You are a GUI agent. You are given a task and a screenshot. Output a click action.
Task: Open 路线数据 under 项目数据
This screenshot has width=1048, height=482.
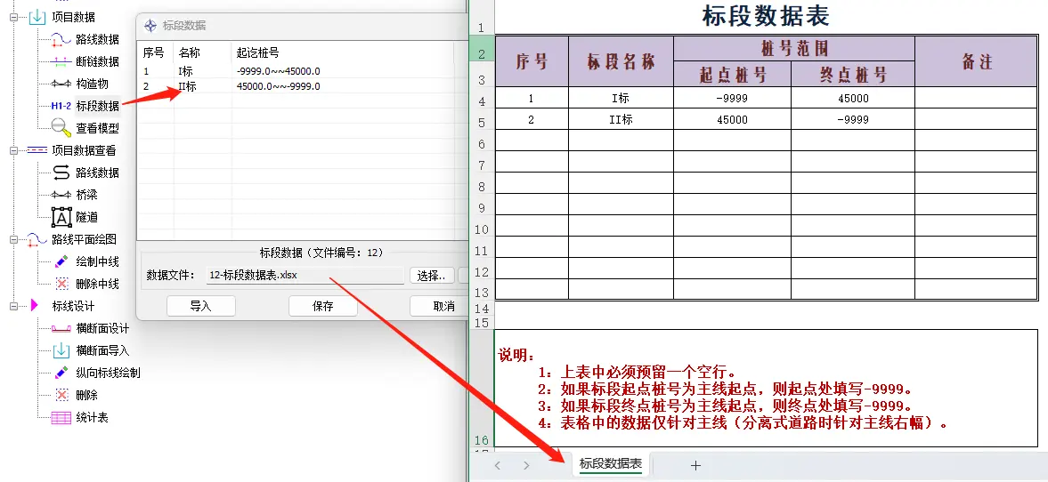point(96,39)
